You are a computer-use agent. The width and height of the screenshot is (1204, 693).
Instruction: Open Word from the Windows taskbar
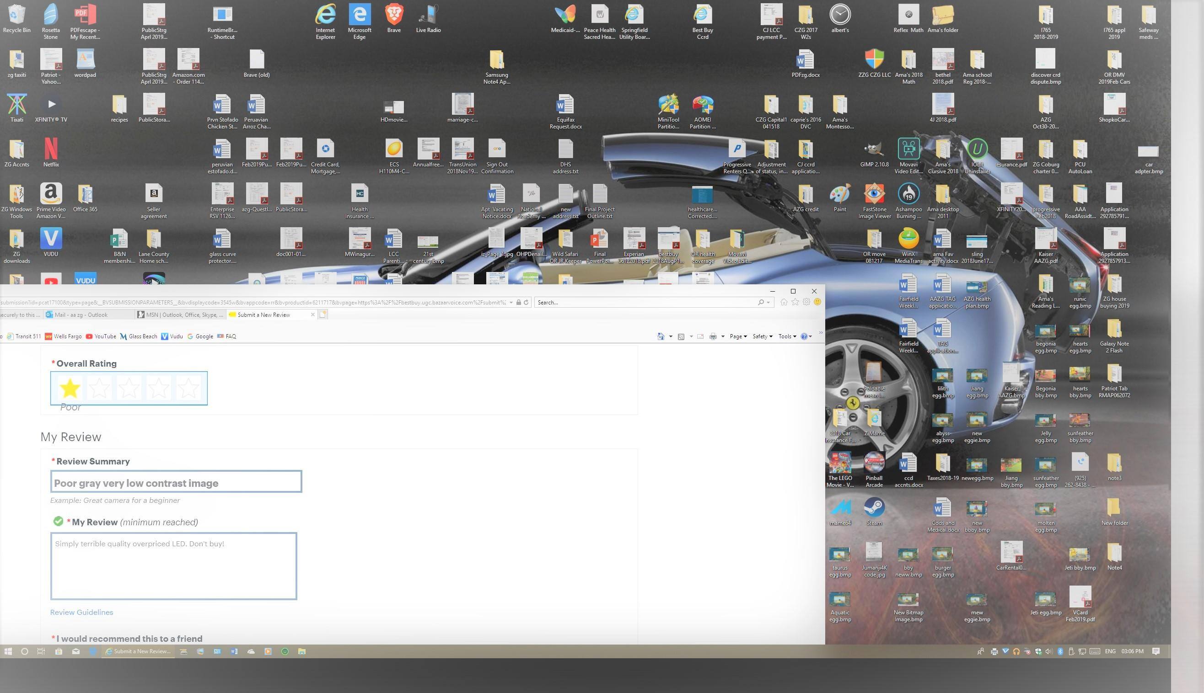point(234,651)
